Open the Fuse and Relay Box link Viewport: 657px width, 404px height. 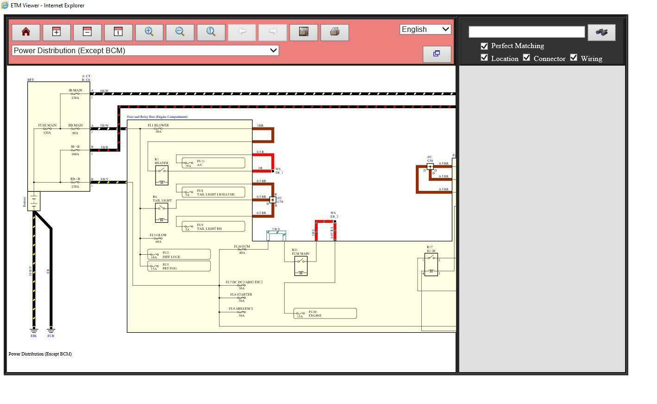click(157, 117)
